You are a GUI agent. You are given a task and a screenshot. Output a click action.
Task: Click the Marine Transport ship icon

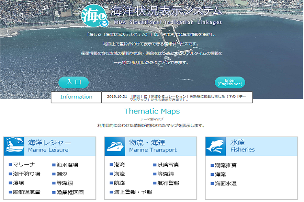(115, 146)
